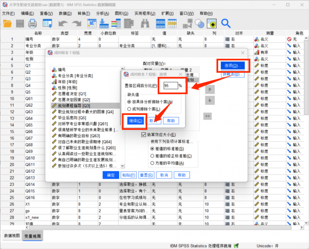Recall recently used dialogs icon
This screenshot has width=309, height=249.
(x=47, y=24)
